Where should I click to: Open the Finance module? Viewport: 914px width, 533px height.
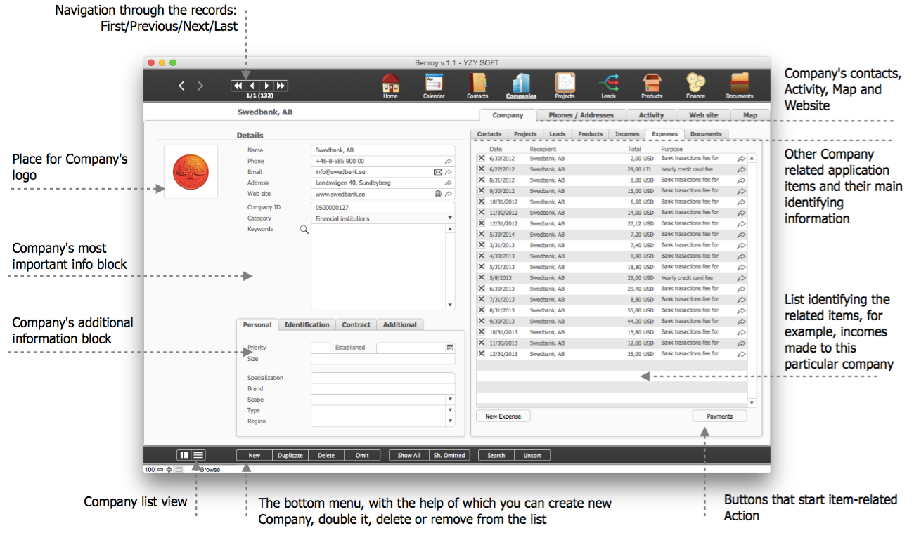[x=695, y=85]
